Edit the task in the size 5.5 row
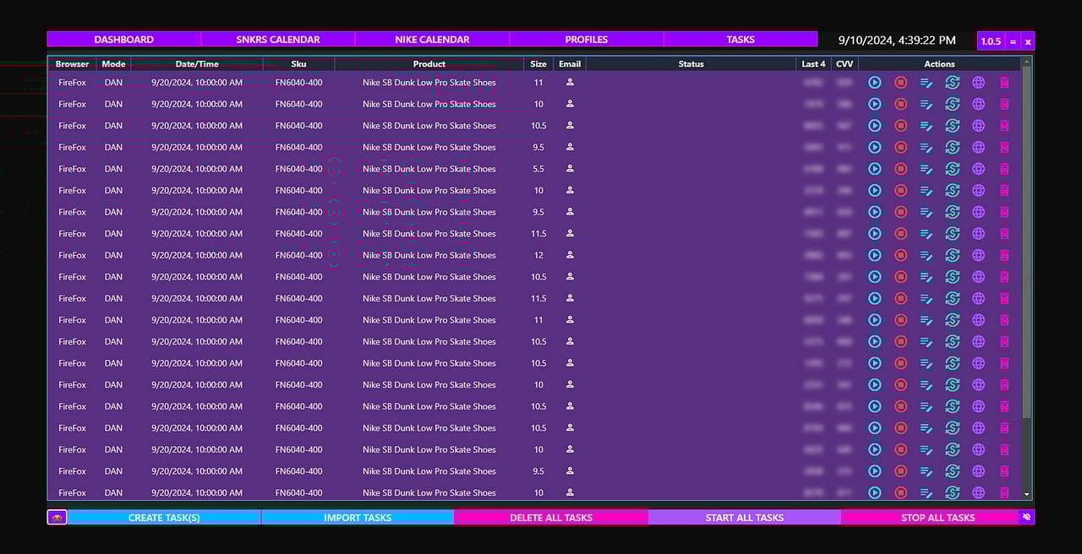The height and width of the screenshot is (554, 1082). click(x=926, y=169)
